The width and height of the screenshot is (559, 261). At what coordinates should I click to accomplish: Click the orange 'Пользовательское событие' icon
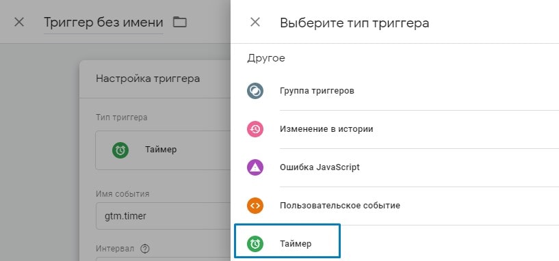255,206
